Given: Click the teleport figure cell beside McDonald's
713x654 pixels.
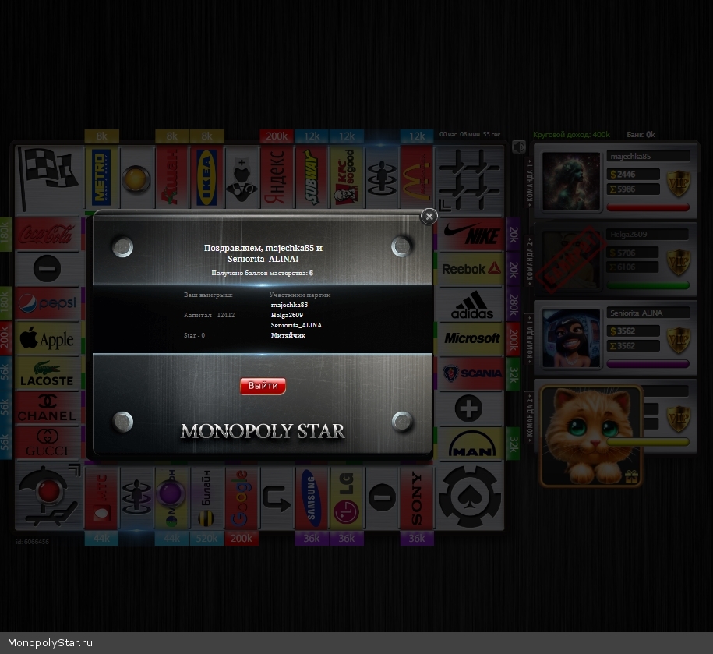Looking at the screenshot, I should coord(382,178).
